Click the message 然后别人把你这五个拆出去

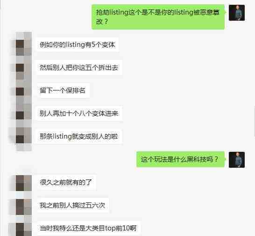[79, 67]
